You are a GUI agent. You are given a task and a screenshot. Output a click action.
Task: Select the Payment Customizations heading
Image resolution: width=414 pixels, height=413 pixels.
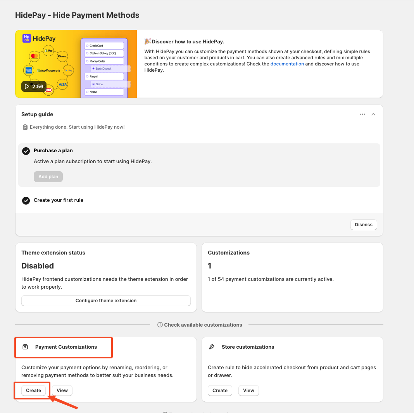coord(66,347)
